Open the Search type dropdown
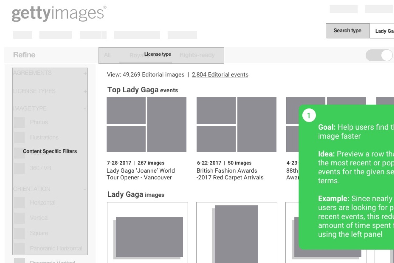The image size is (394, 263). 348,31
